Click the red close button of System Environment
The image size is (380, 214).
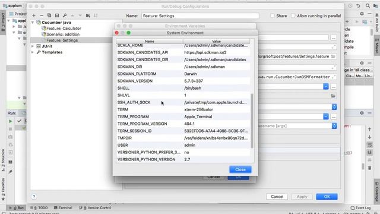(117, 33)
